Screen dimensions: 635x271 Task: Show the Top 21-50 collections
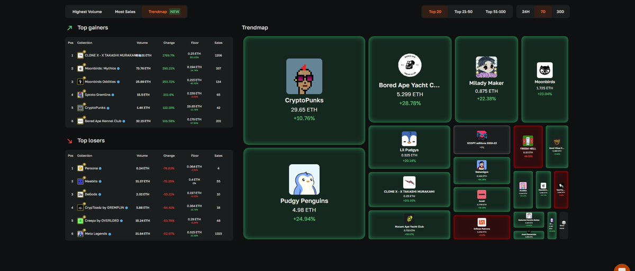coord(464,12)
